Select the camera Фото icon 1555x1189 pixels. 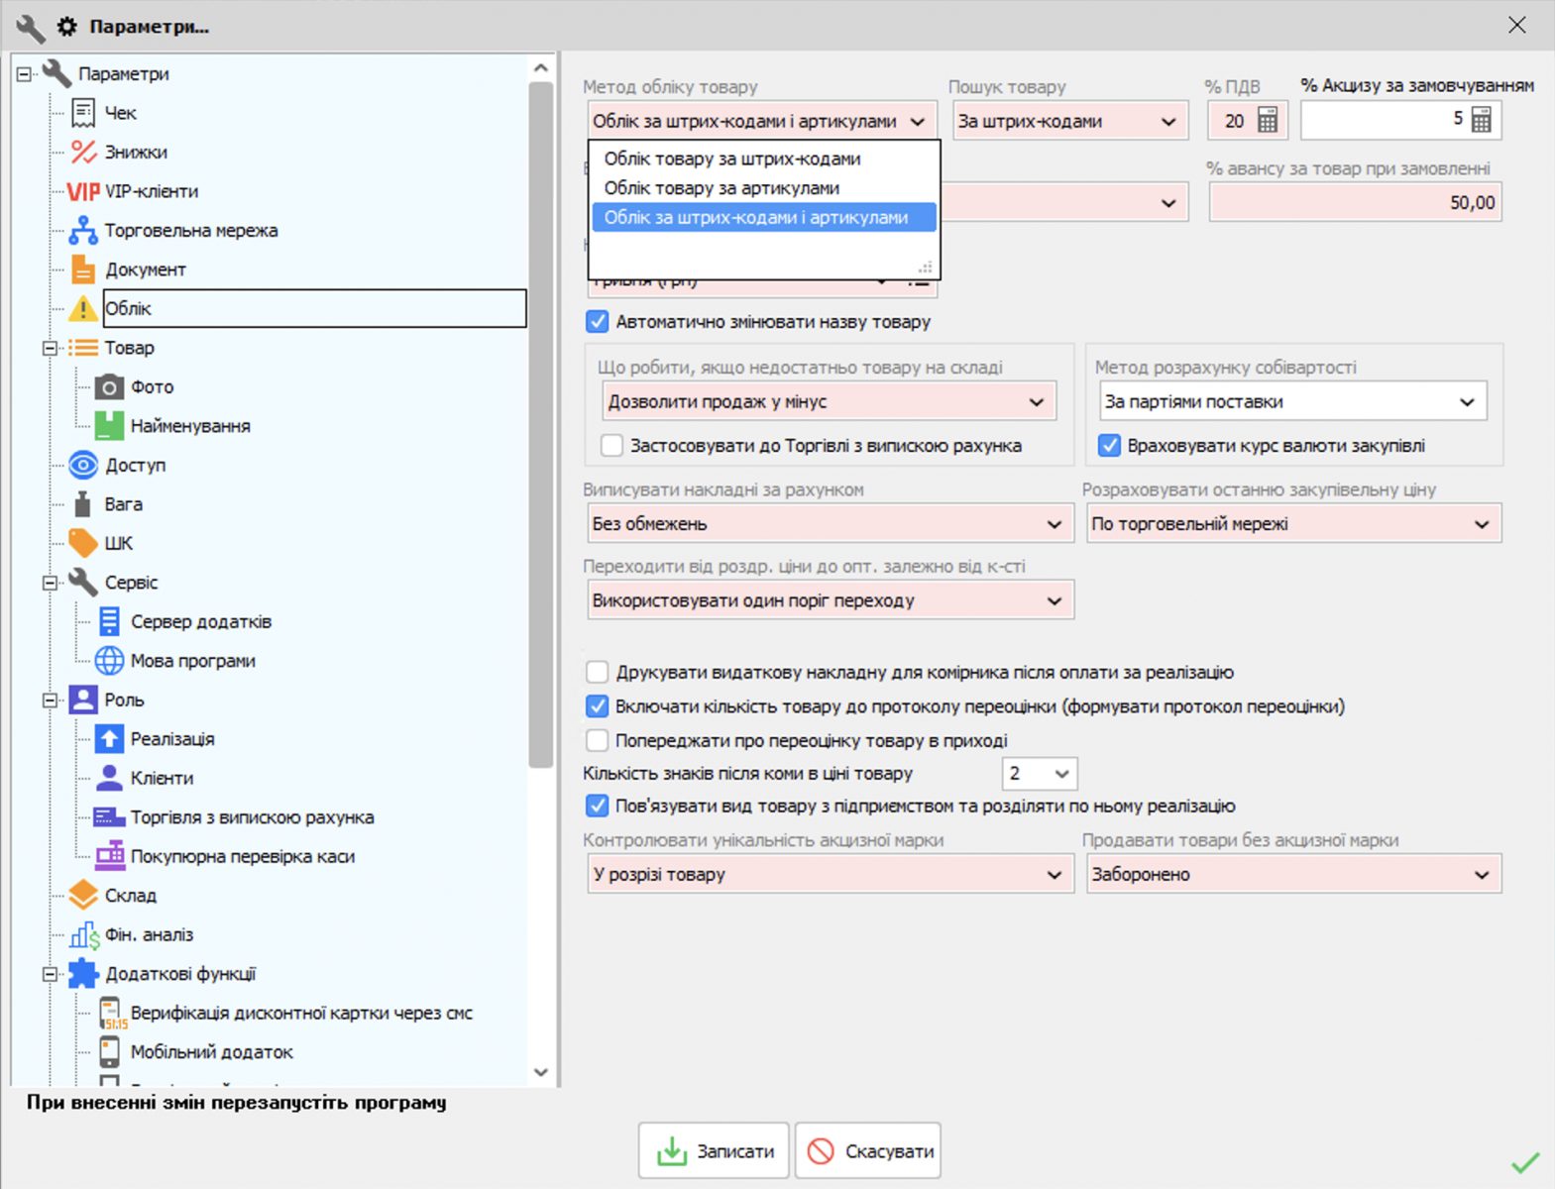(x=109, y=387)
